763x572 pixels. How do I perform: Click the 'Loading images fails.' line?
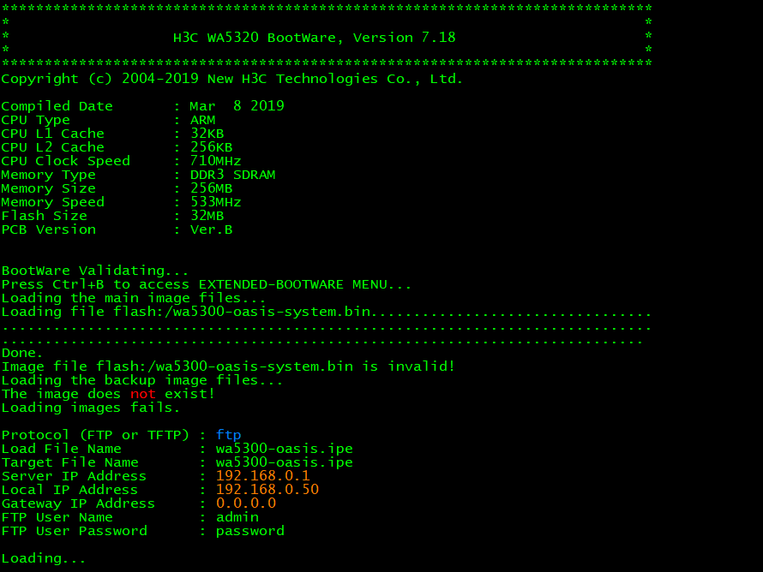91,408
